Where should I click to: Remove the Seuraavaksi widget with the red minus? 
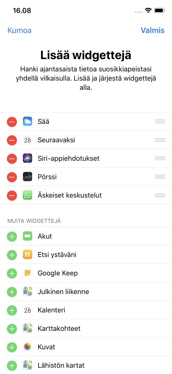12,140
